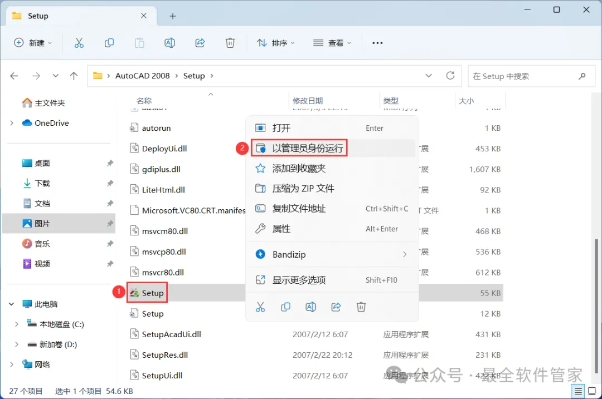602x399 pixels.
Task: Click the Copy icon in the context menu
Action: click(x=285, y=307)
